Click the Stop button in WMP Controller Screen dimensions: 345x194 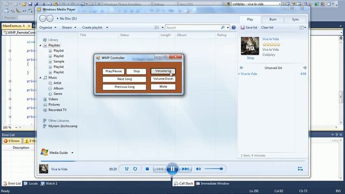(x=136, y=71)
